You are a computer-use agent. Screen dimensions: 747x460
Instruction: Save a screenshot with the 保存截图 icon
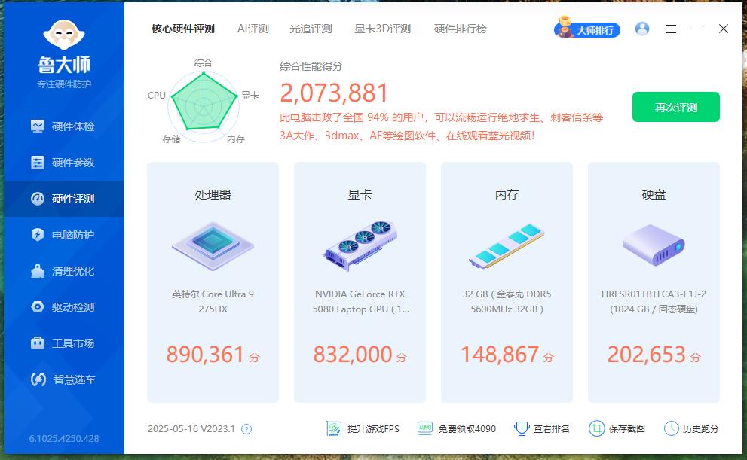point(596,428)
